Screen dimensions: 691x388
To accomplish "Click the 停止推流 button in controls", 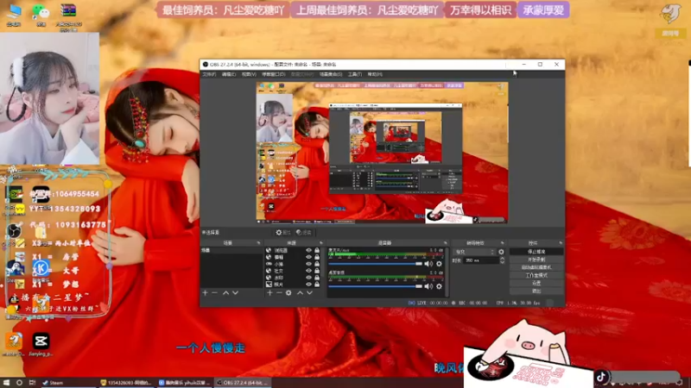I will [536, 252].
